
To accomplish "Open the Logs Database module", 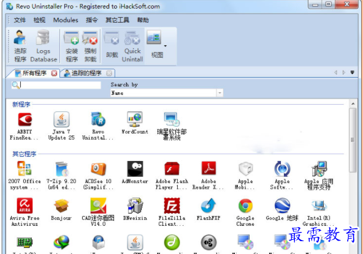I will (x=44, y=47).
